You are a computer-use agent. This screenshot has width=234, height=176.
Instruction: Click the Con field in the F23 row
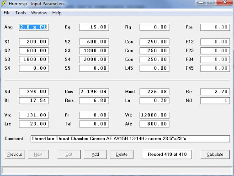point(154,51)
